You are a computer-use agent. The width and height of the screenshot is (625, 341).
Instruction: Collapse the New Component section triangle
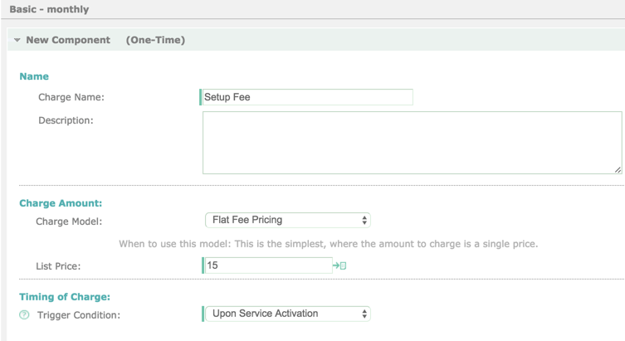coord(17,40)
